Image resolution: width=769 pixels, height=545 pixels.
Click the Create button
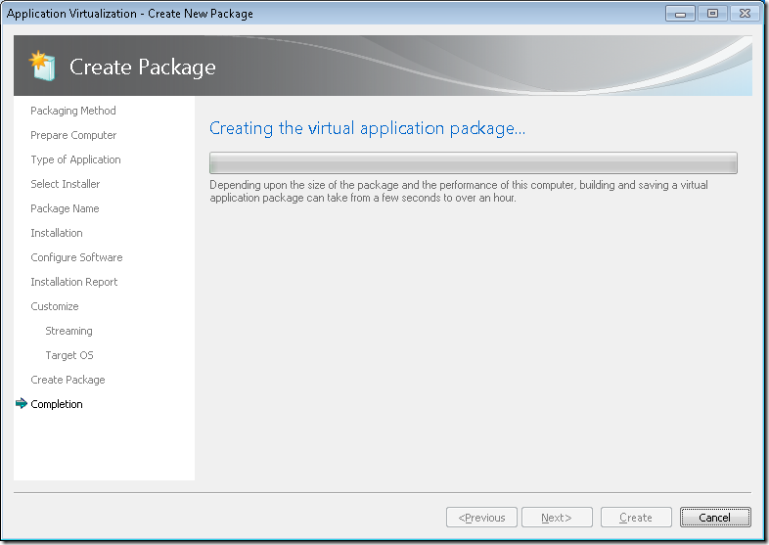click(x=636, y=518)
